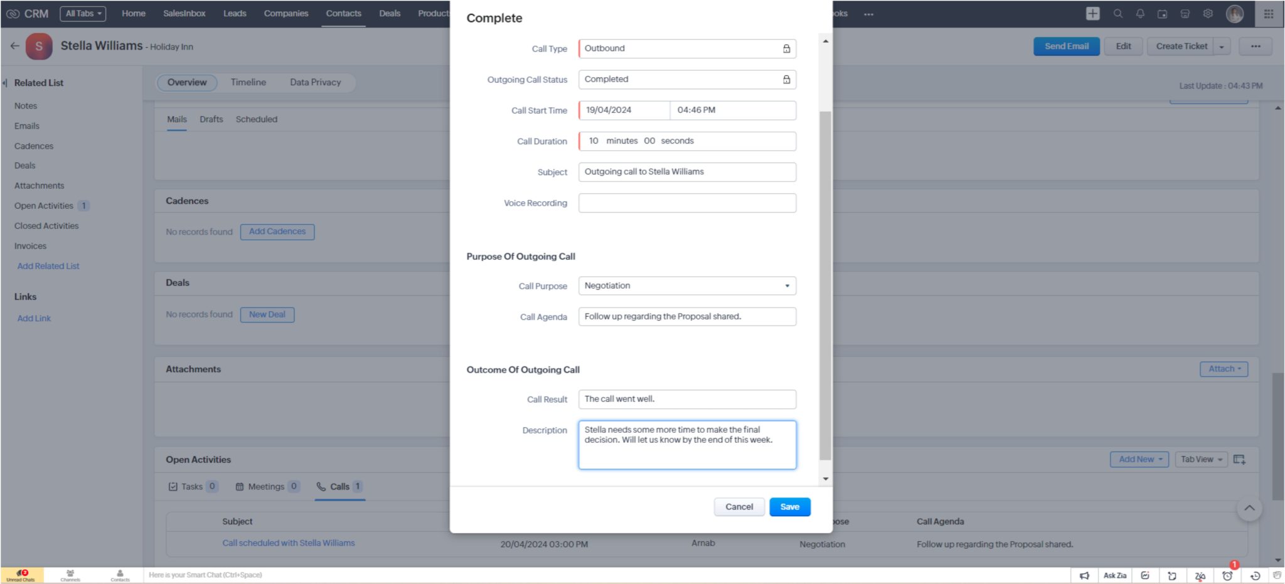Viewport: 1285px width, 584px height.
Task: Save the completed call details
Action: [789, 507]
